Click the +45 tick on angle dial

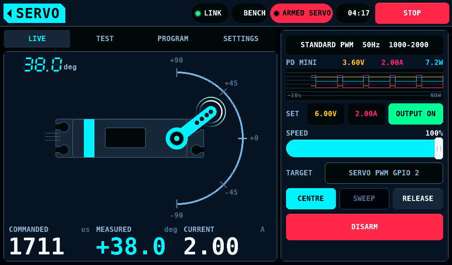(223, 92)
